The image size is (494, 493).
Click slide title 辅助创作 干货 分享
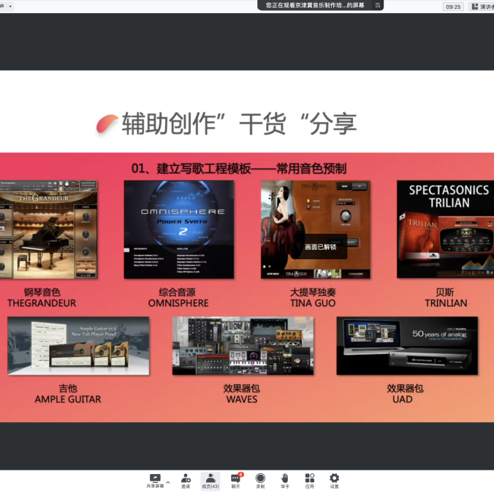point(239,123)
